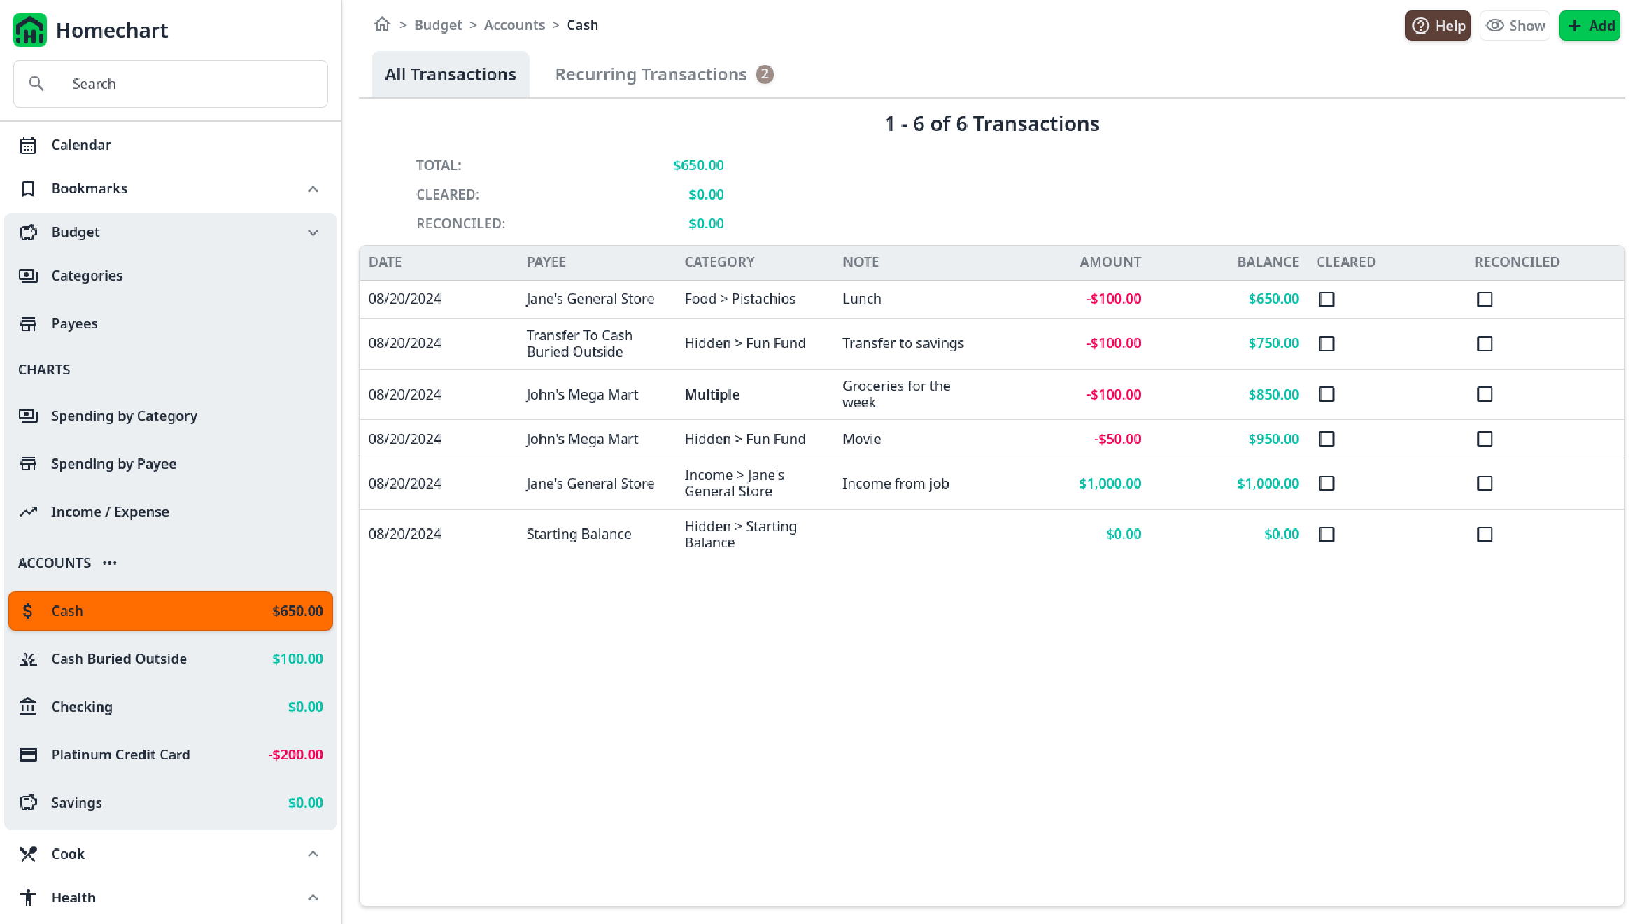
Task: Check Reconciled for Starting Balance row
Action: pyautogui.click(x=1485, y=535)
